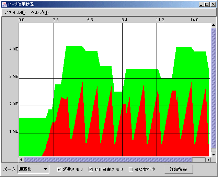The image size is (218, 177).
Task: Click the 2 MB axis label
Action: click(14, 104)
